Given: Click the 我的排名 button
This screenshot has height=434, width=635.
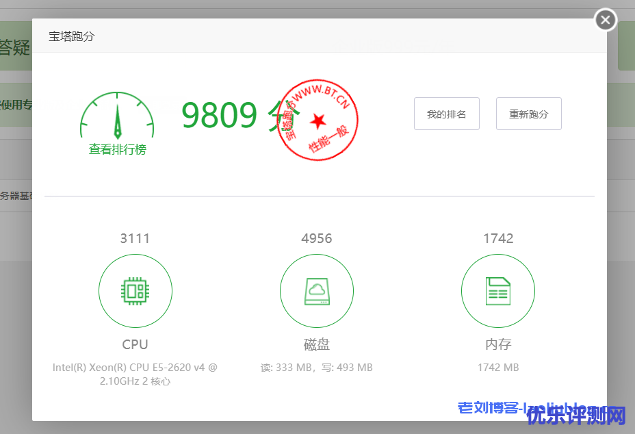Looking at the screenshot, I should (447, 114).
